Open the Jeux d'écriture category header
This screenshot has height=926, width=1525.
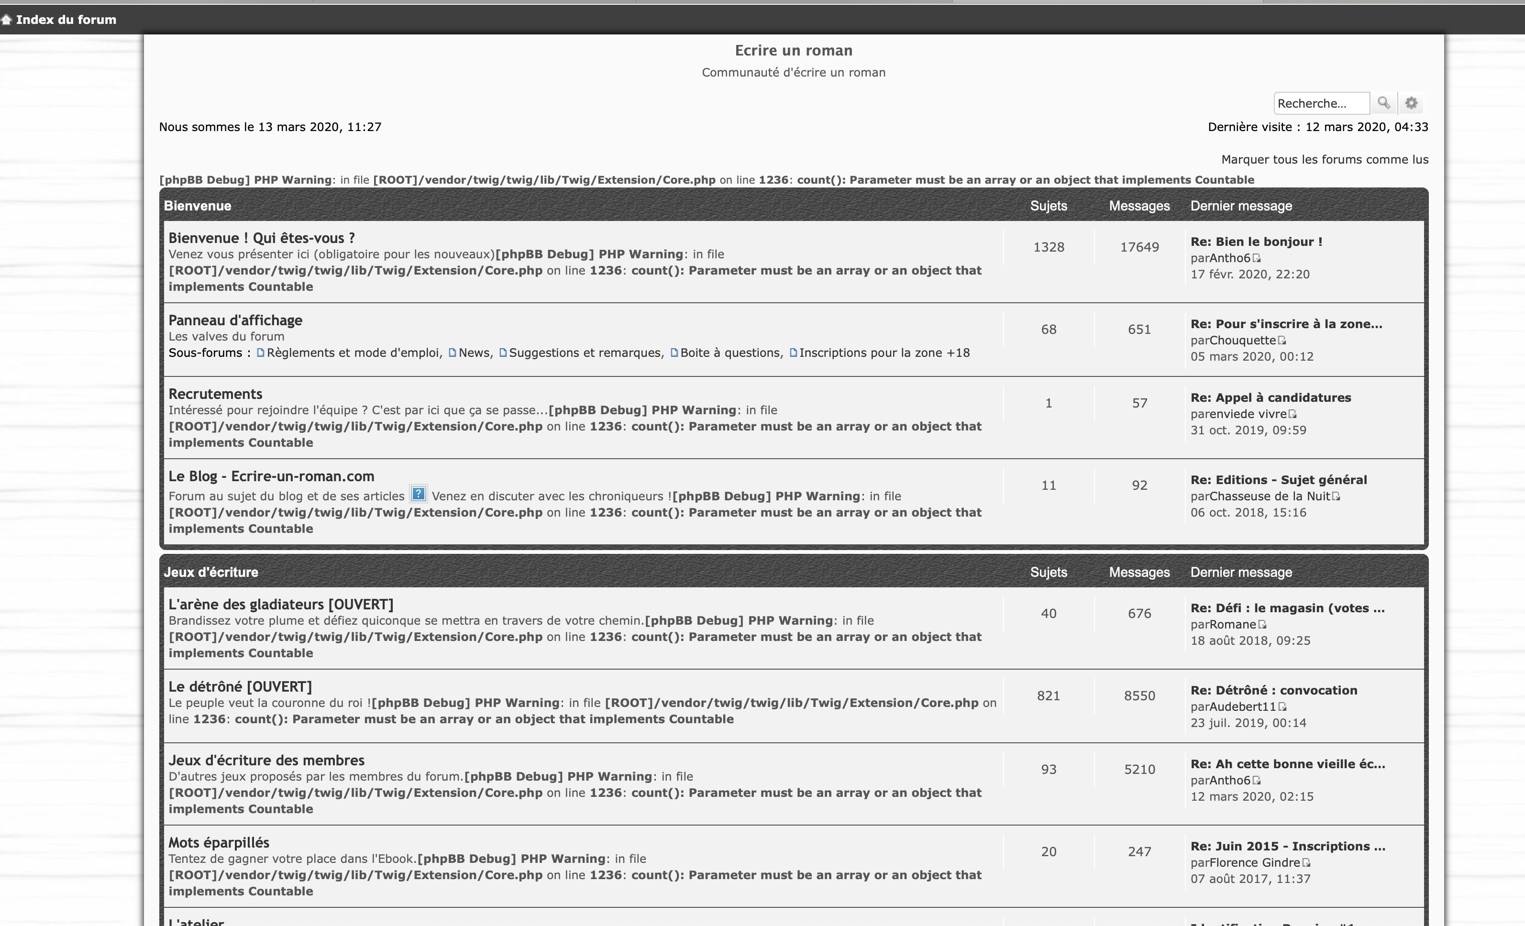[210, 573]
